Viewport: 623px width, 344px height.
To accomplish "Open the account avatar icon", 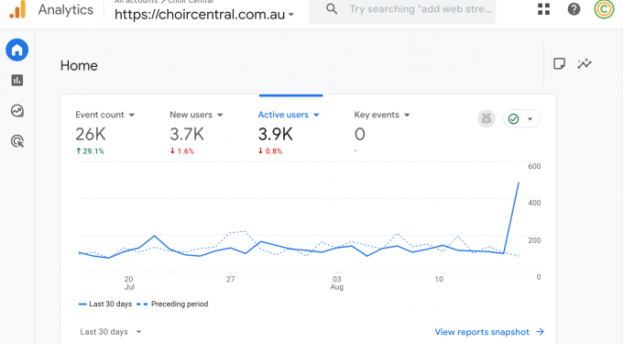I will 604,9.
